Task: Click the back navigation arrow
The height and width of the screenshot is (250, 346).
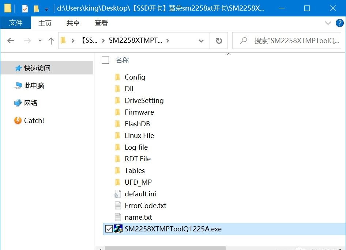Action: click(11, 41)
